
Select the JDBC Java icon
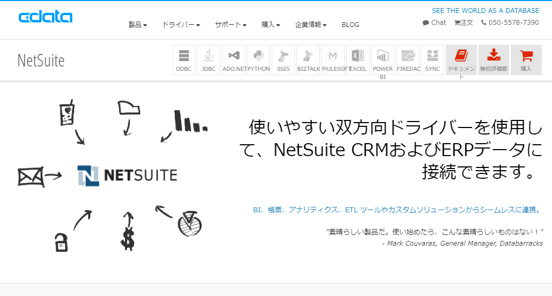tap(208, 60)
